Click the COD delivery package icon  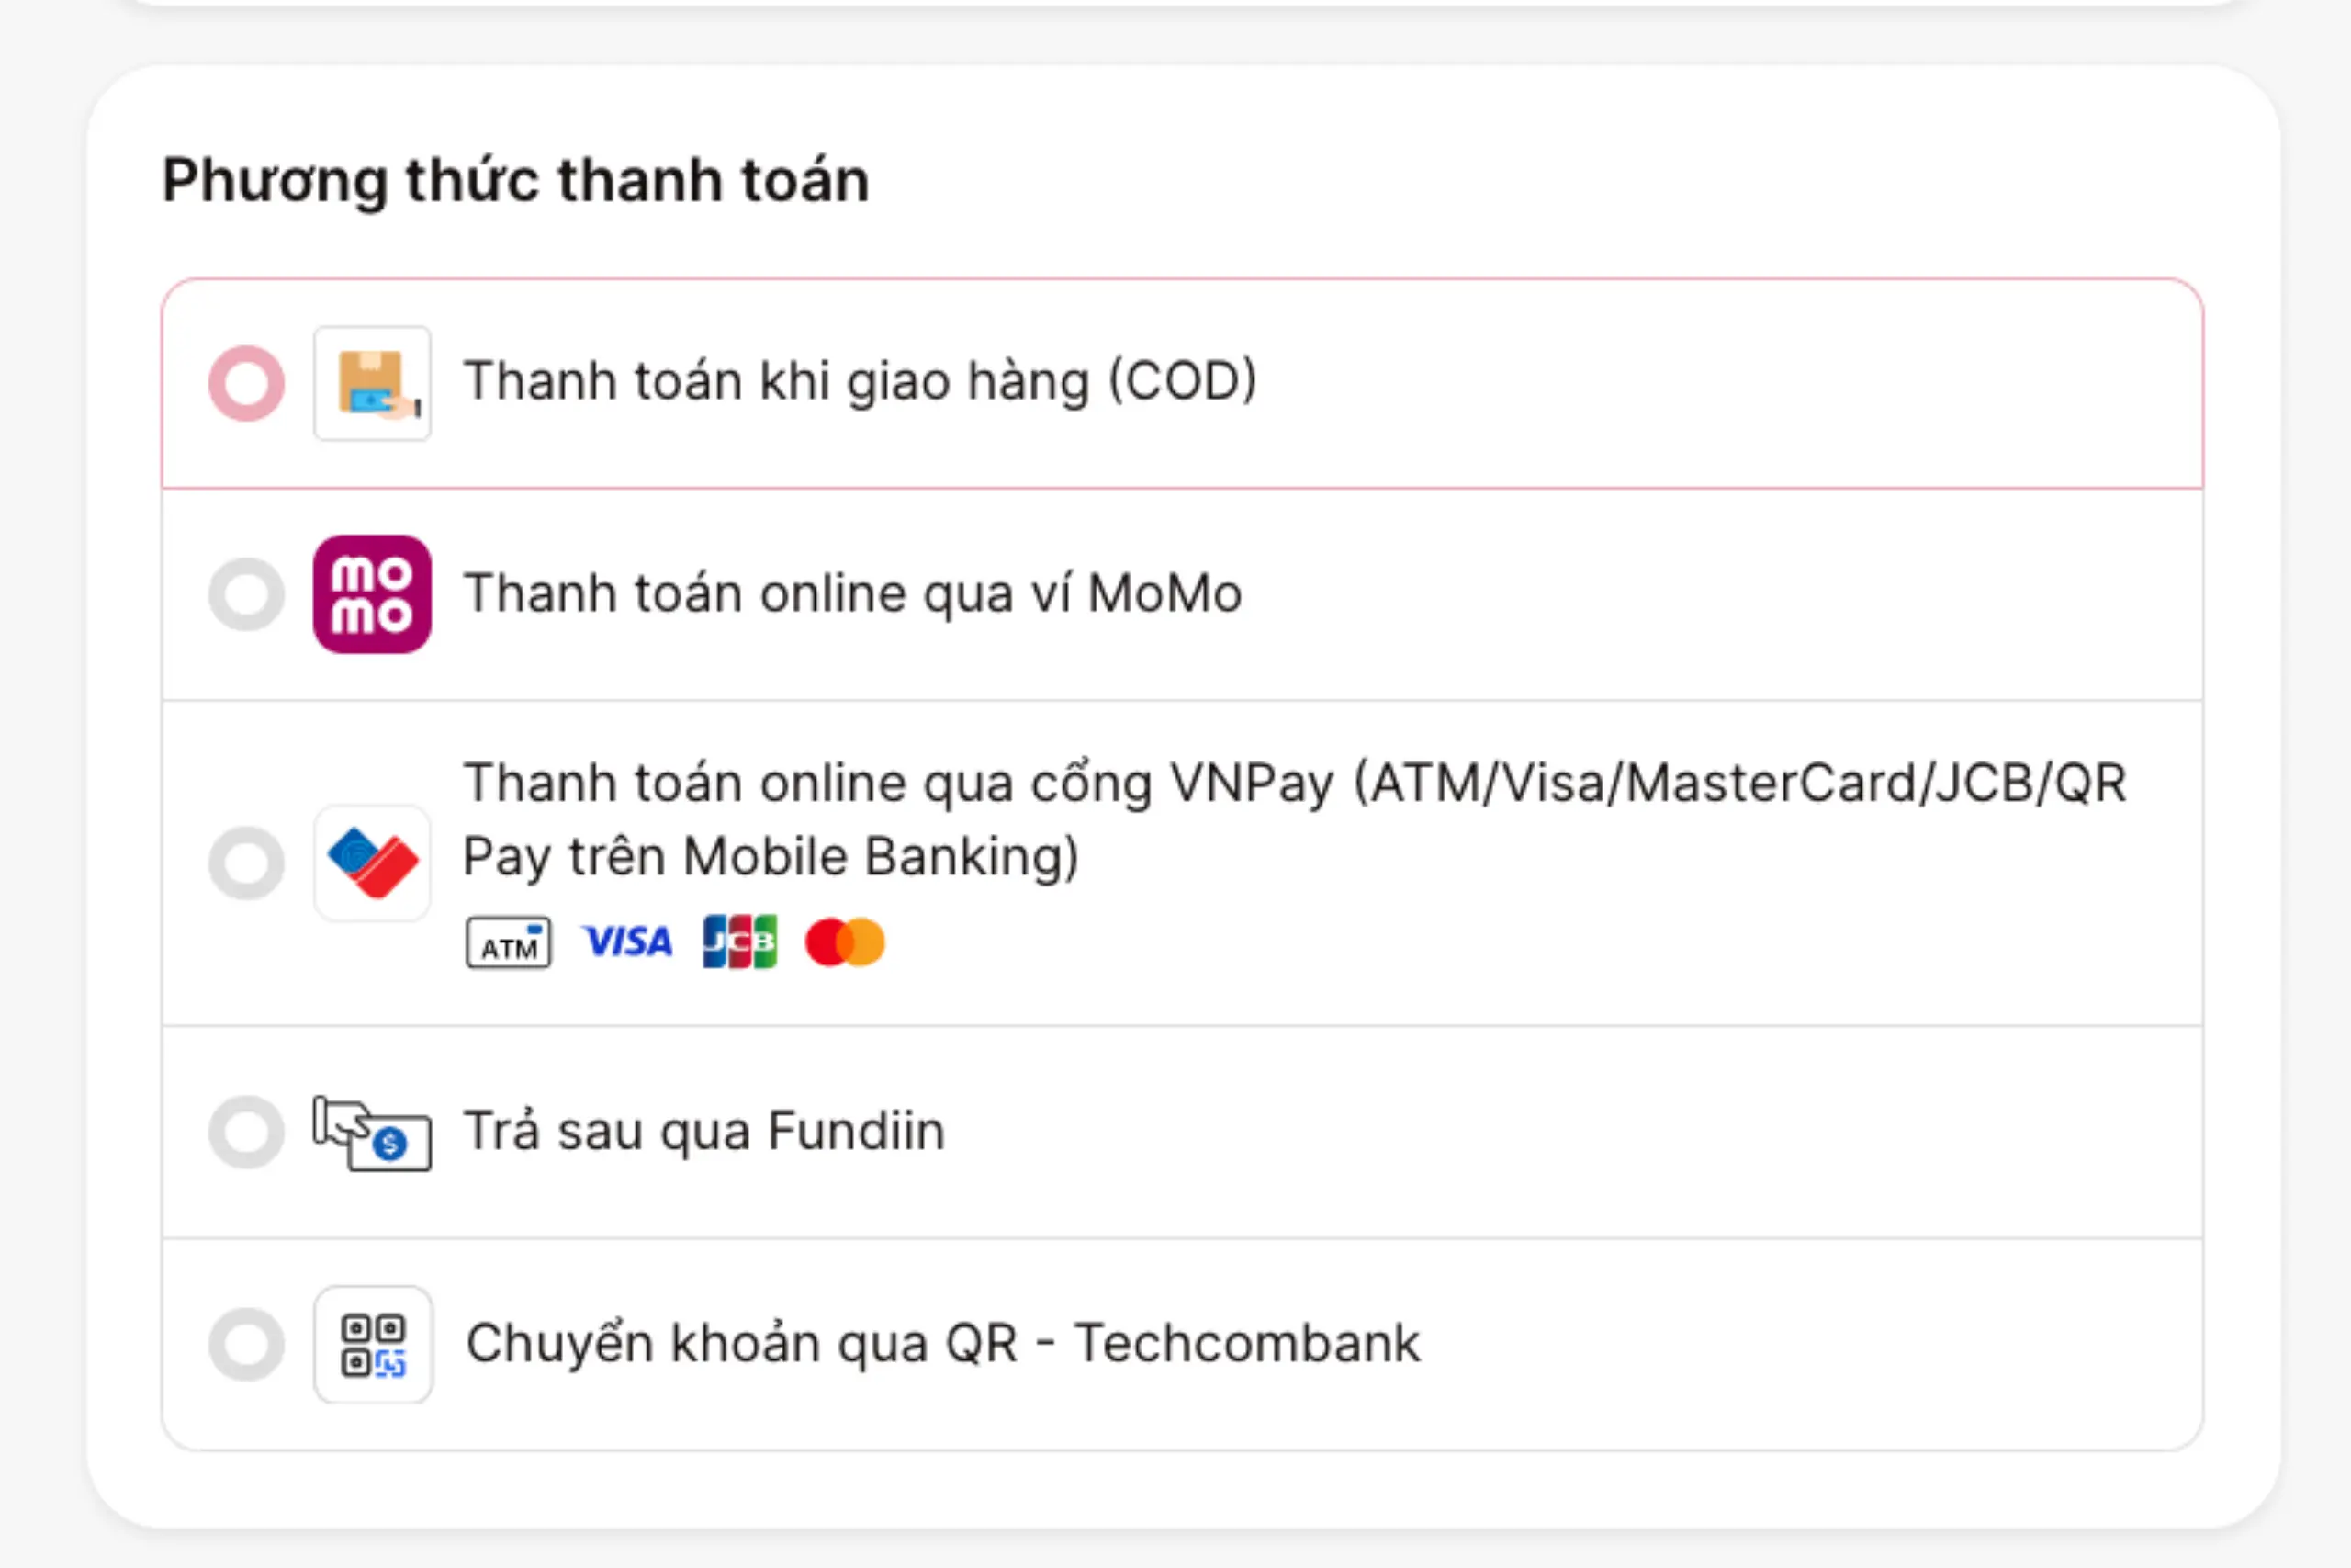pyautogui.click(x=372, y=383)
